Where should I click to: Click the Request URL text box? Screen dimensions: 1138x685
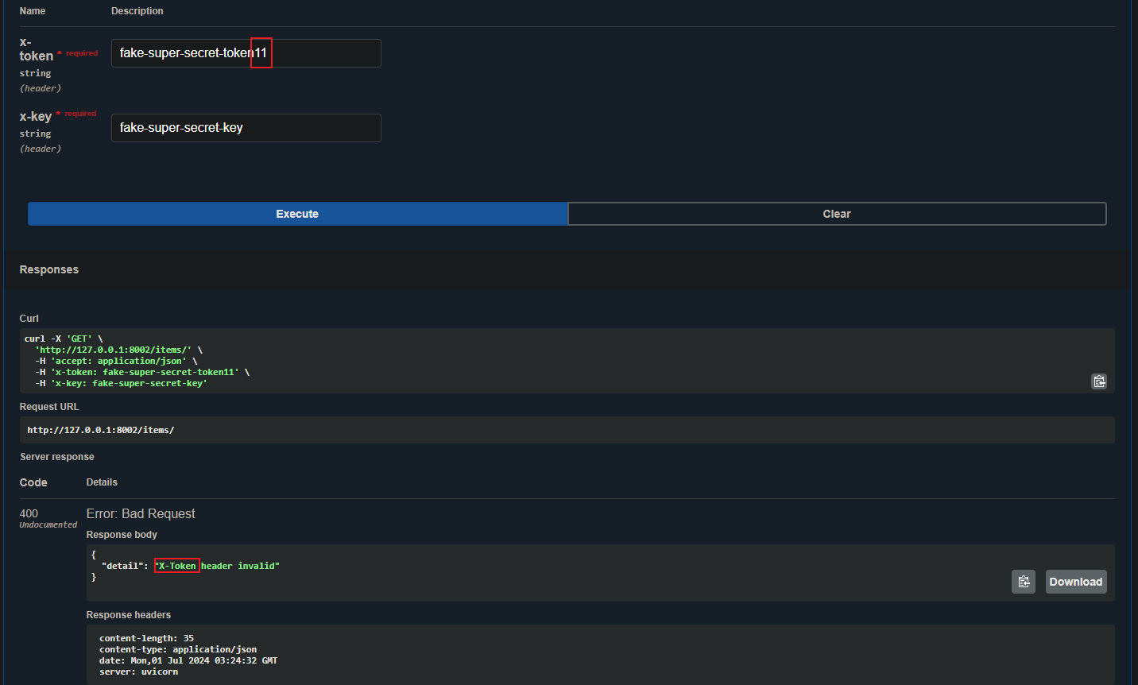click(556, 430)
